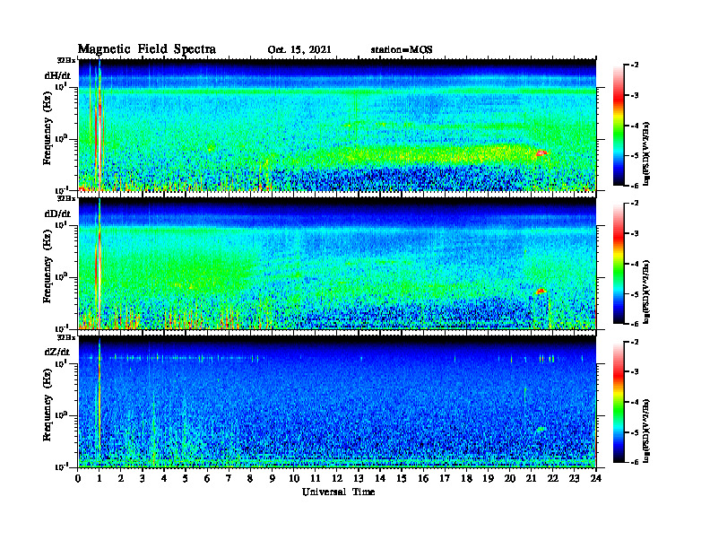Click the 10^1 frequency tick label of dZ/dt
Viewport: 710px width, 549px height.
pyautogui.click(x=62, y=363)
